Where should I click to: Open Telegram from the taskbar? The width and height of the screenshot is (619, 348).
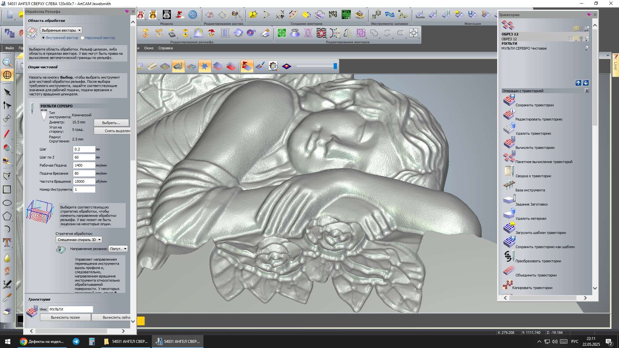[x=76, y=342]
